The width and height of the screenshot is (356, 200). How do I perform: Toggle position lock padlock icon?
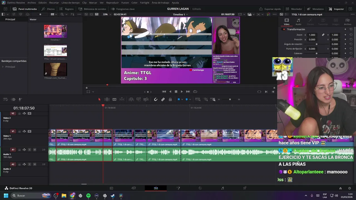coord(170,99)
